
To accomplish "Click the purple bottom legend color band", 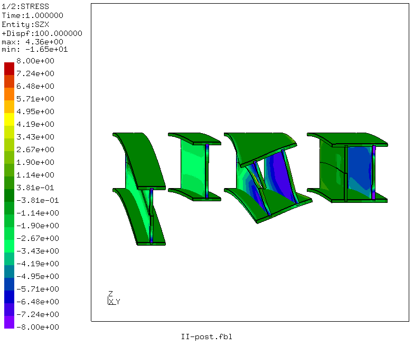I will pos(10,322).
